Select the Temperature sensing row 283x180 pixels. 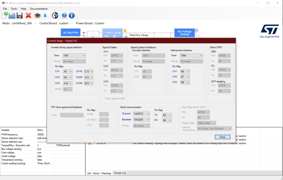pyautogui.click(x=42, y=160)
